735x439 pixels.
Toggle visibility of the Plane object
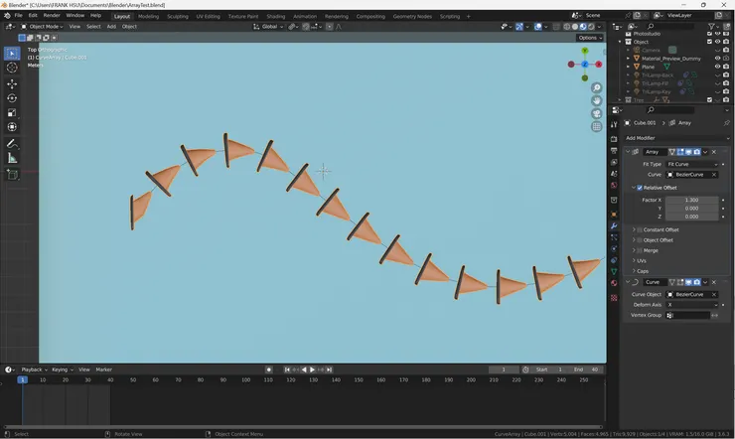pos(718,66)
